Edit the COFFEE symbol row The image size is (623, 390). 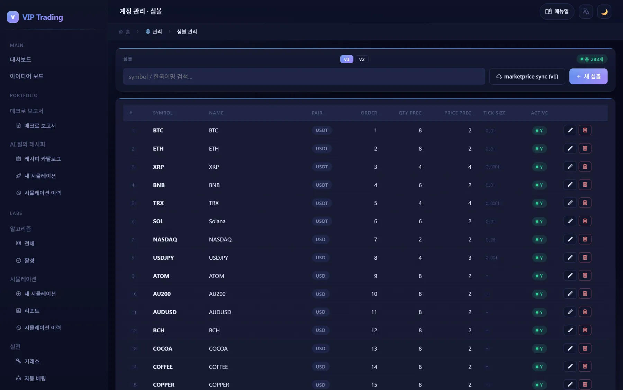[x=570, y=366]
